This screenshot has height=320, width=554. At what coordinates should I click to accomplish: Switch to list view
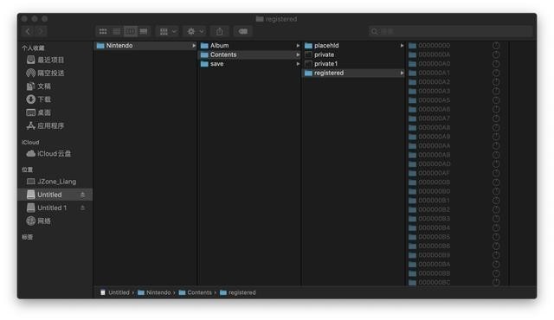[x=116, y=31]
